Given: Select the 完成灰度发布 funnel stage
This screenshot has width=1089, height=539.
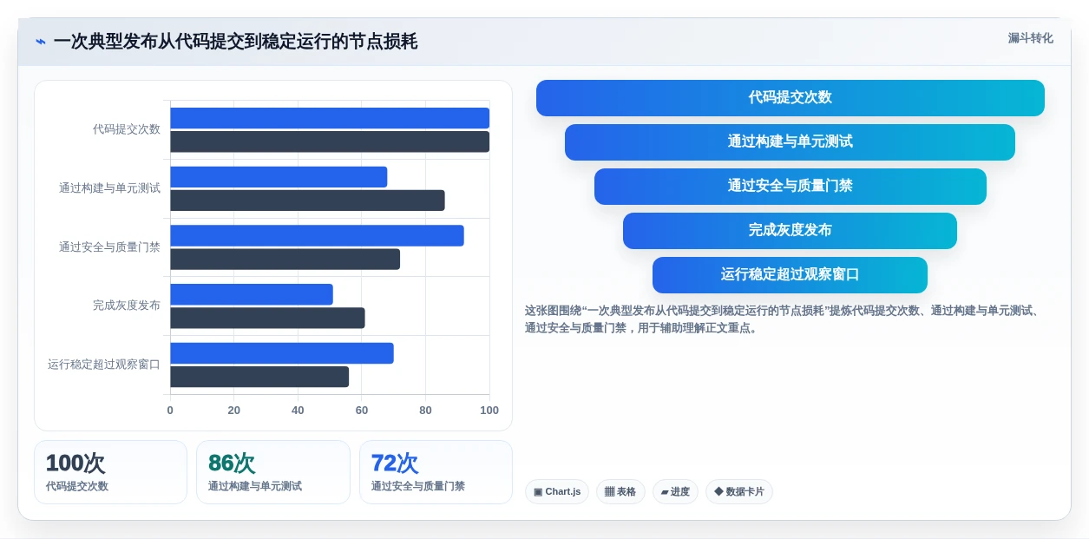Looking at the screenshot, I should point(790,231).
